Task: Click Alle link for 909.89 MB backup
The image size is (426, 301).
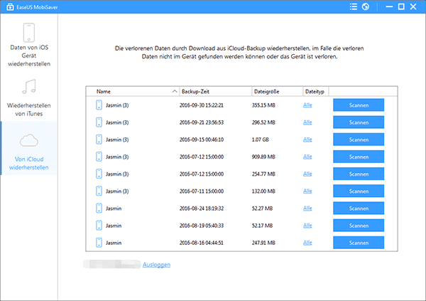Action: click(307, 157)
